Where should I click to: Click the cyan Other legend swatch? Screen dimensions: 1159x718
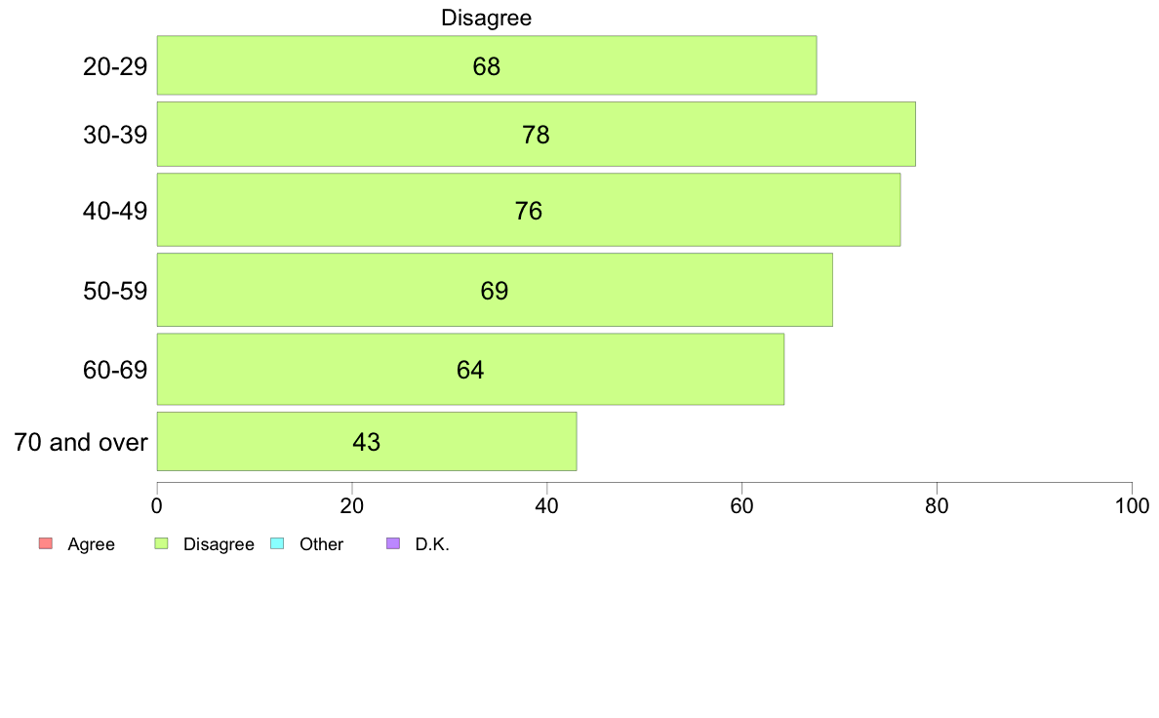(277, 543)
